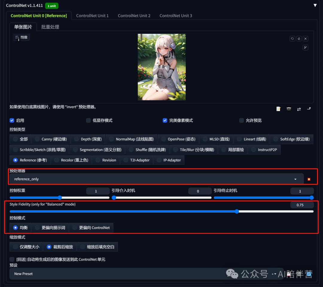Run preprocessor with the explosion icon
This screenshot has height=287, width=323.
[309, 179]
